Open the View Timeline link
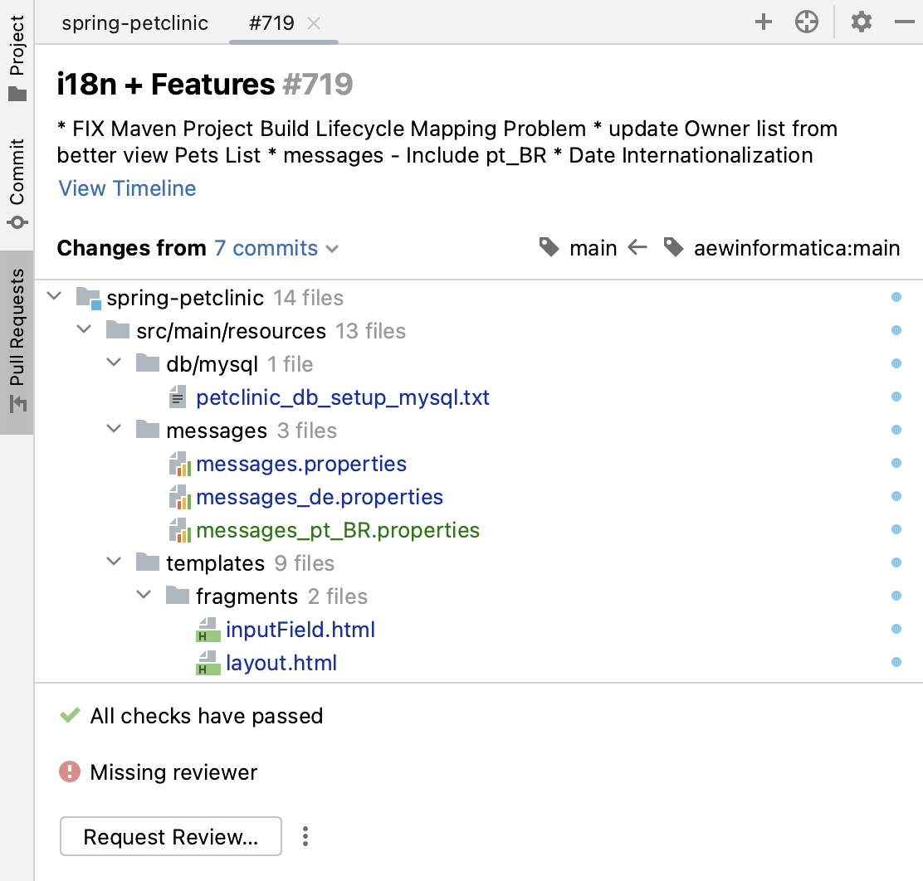 [x=126, y=188]
